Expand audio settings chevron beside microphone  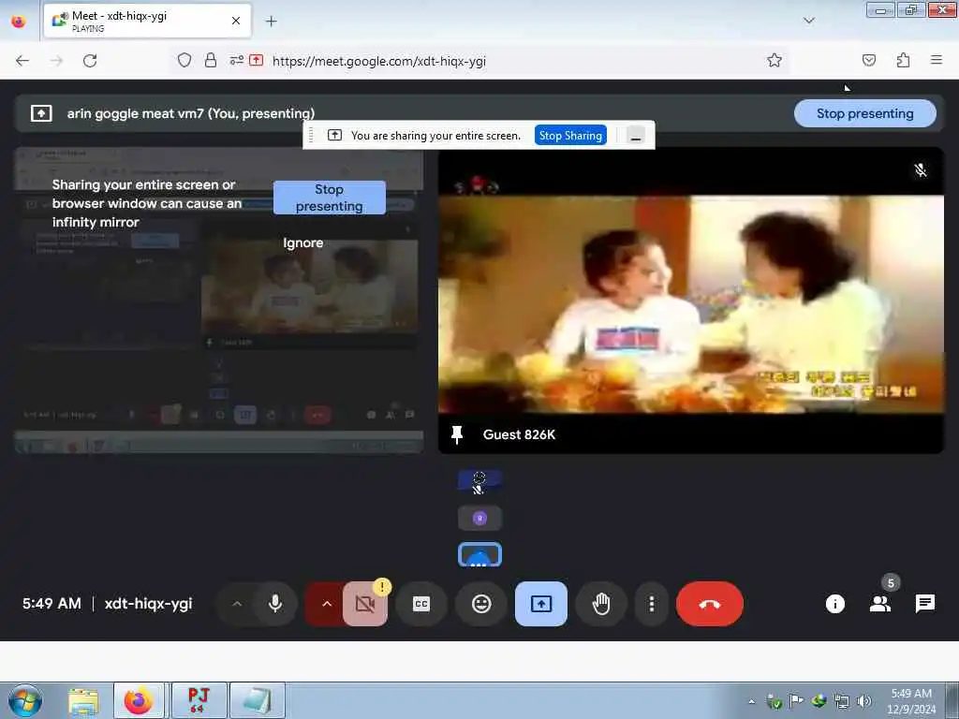tap(237, 604)
